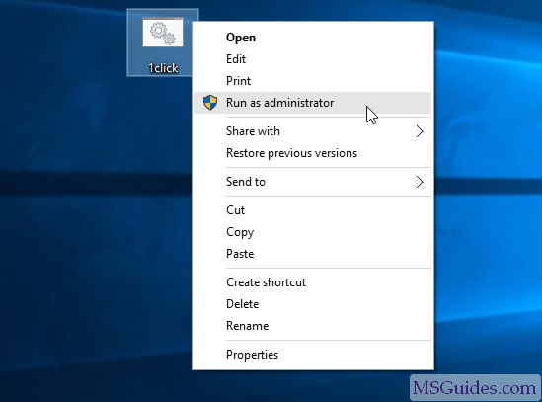Screen dimensions: 542x402
Task: Expand the Send to arrow chevron
Action: pos(420,182)
